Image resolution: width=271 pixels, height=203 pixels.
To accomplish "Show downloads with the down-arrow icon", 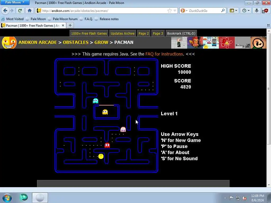I will coord(256,11).
